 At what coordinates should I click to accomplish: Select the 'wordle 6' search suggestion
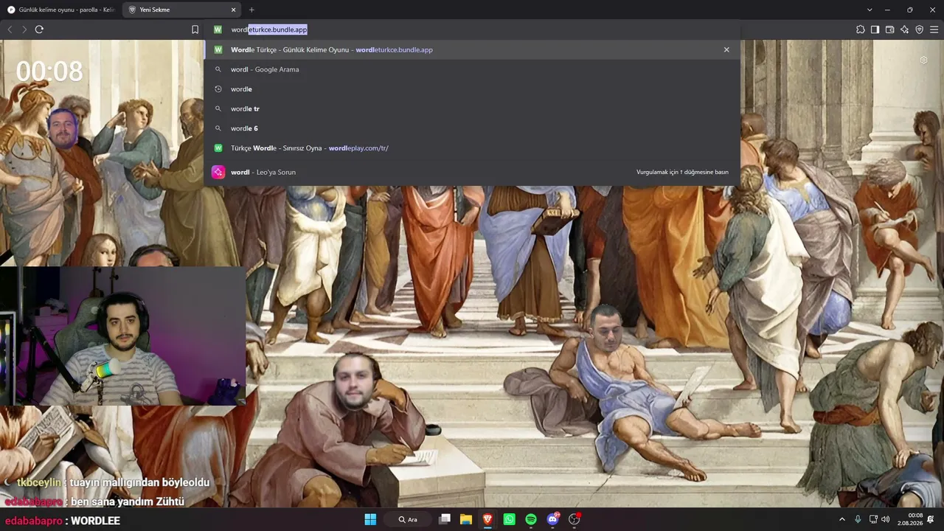point(472,128)
